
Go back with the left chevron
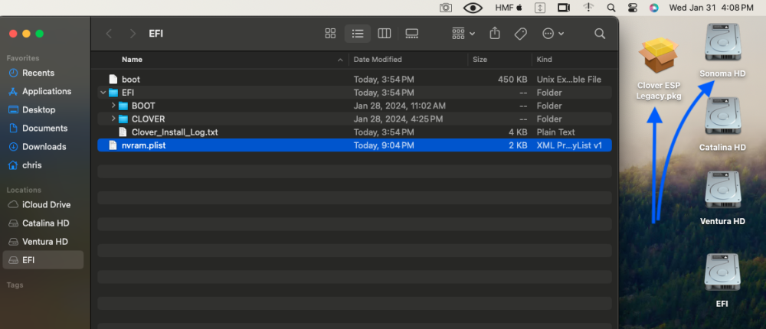tap(109, 34)
